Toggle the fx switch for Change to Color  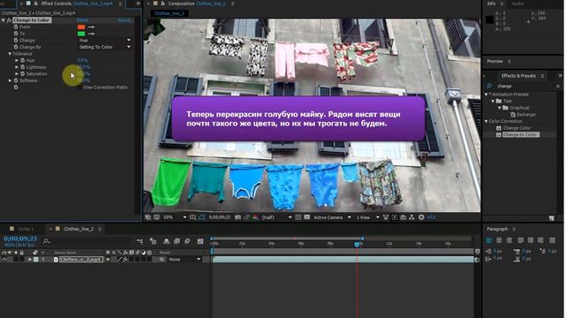10,20
